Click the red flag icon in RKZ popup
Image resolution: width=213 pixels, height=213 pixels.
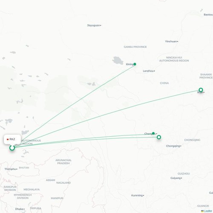click(8, 139)
